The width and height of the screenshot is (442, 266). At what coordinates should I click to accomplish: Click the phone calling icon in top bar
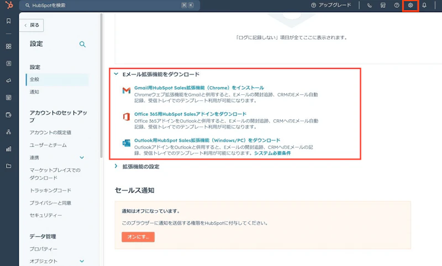pos(369,6)
